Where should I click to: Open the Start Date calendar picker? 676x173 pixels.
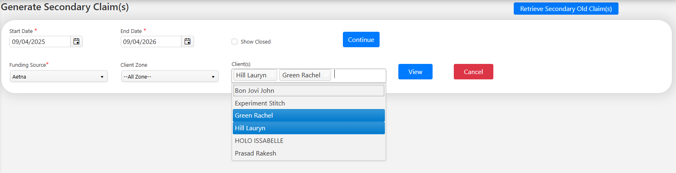pos(76,42)
